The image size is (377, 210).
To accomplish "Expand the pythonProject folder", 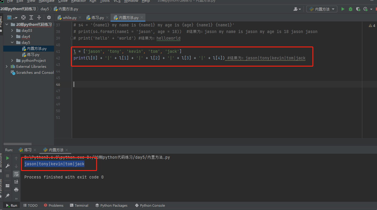I will click(x=12, y=61).
